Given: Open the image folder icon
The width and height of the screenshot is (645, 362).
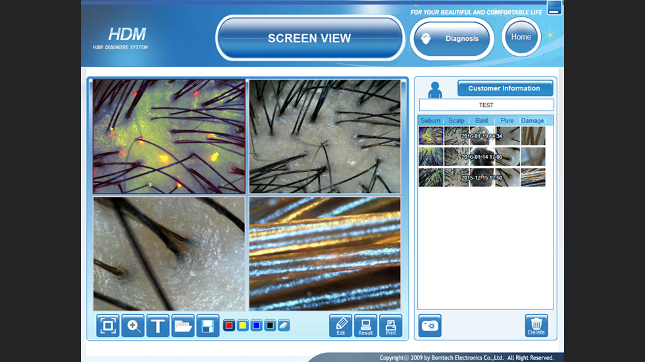Looking at the screenshot, I should (x=183, y=326).
